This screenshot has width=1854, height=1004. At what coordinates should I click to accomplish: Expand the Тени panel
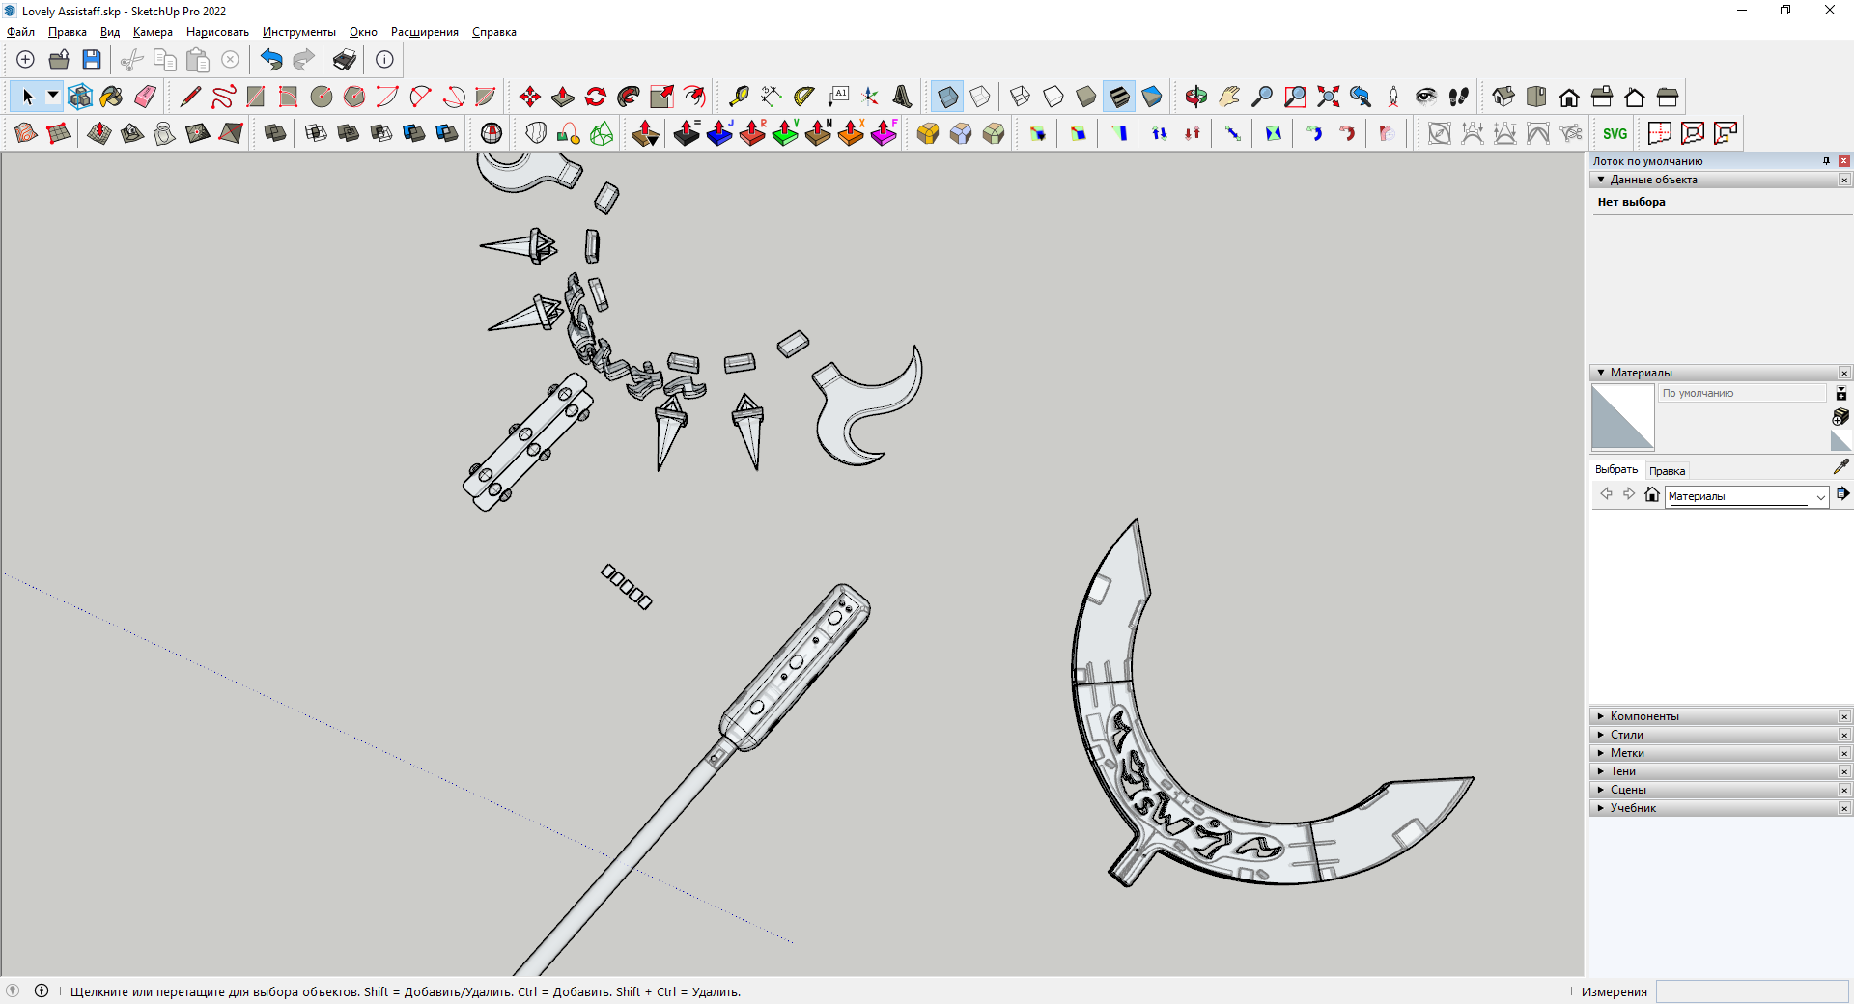[x=1601, y=771]
